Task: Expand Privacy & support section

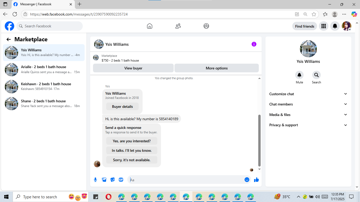Action: tap(308, 125)
